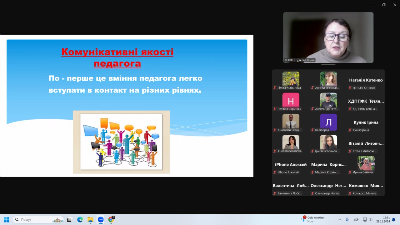Screen dimensions: 400x225
Task: Click slide text По - перше це вміння
Action: [125, 84]
